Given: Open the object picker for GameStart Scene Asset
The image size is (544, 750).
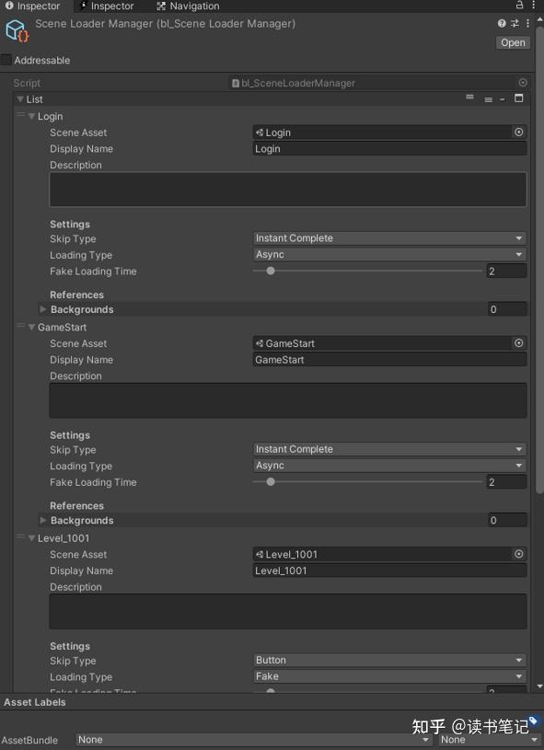Looking at the screenshot, I should [517, 342].
